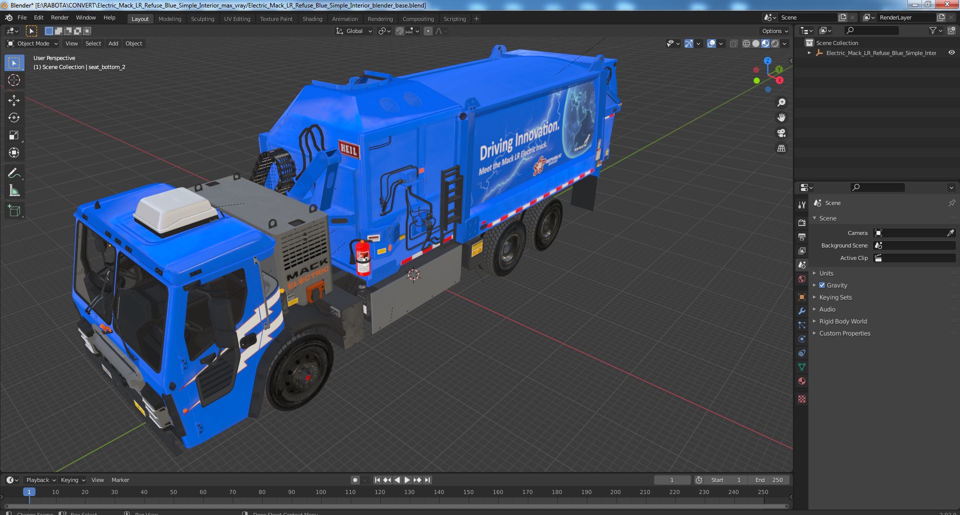Open the Playback popover in timeline
This screenshot has height=515, width=960.
coord(41,480)
